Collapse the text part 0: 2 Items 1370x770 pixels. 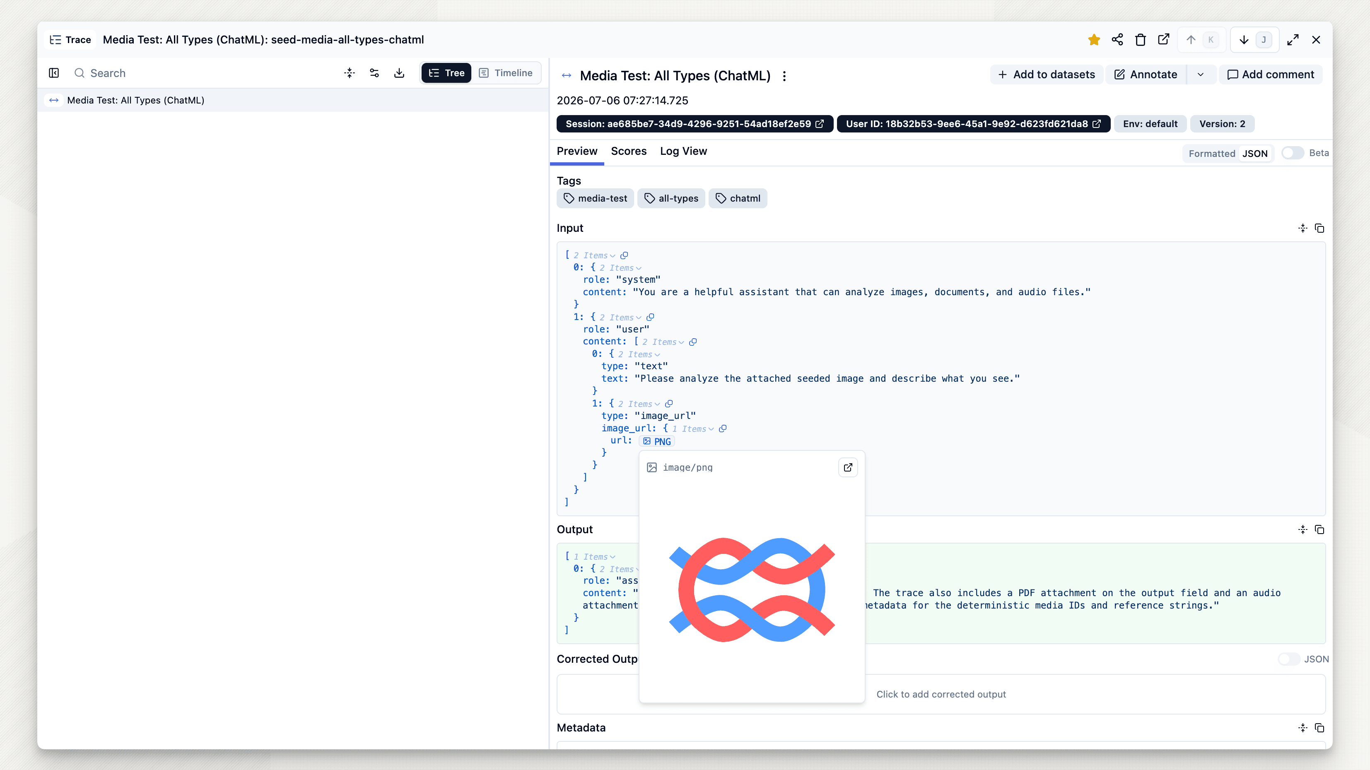[639, 354]
